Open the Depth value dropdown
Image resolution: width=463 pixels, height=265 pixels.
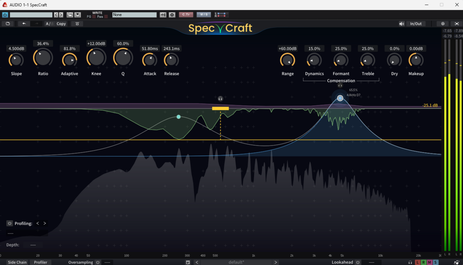(33, 245)
